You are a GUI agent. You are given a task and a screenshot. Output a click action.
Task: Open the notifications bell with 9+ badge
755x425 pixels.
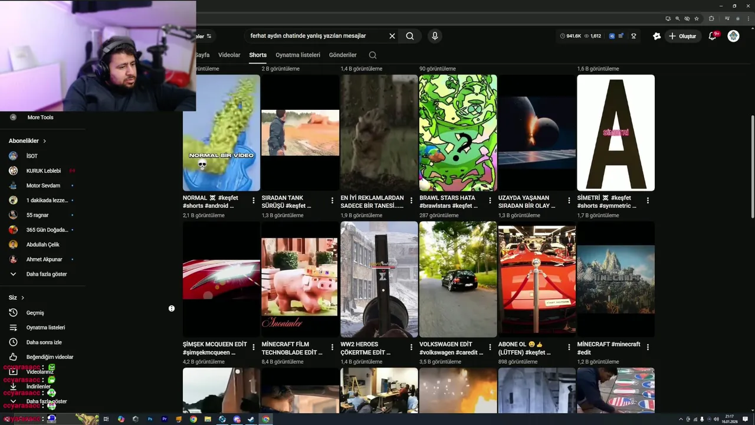(713, 36)
